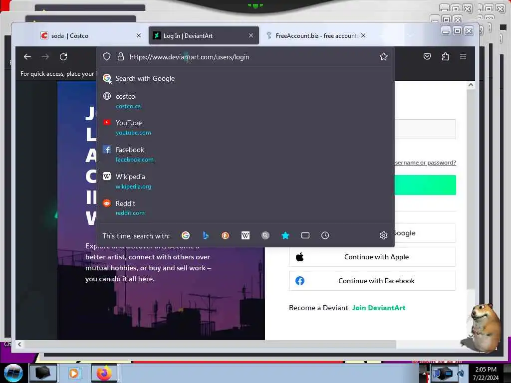
Task: Select the Reddit reddit.com suggestion
Action: [246, 208]
